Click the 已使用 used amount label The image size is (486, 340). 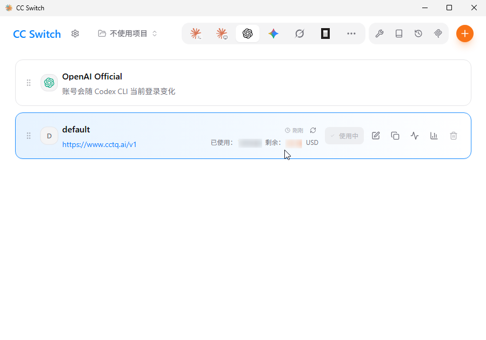tap(222, 143)
